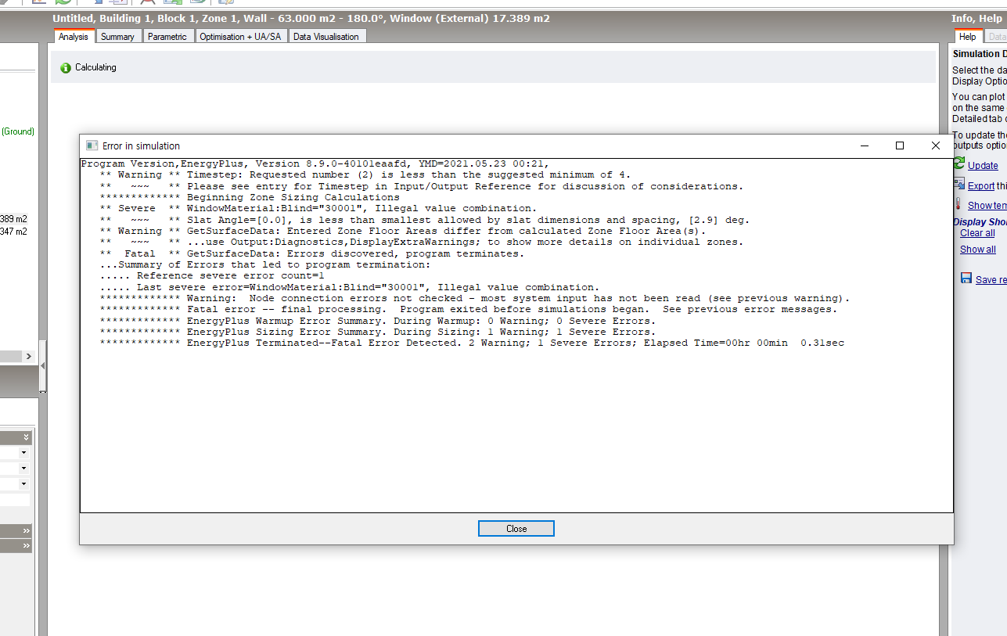This screenshot has height=636, width=1007.
Task: Click the green Update refresh icon
Action: (x=958, y=163)
